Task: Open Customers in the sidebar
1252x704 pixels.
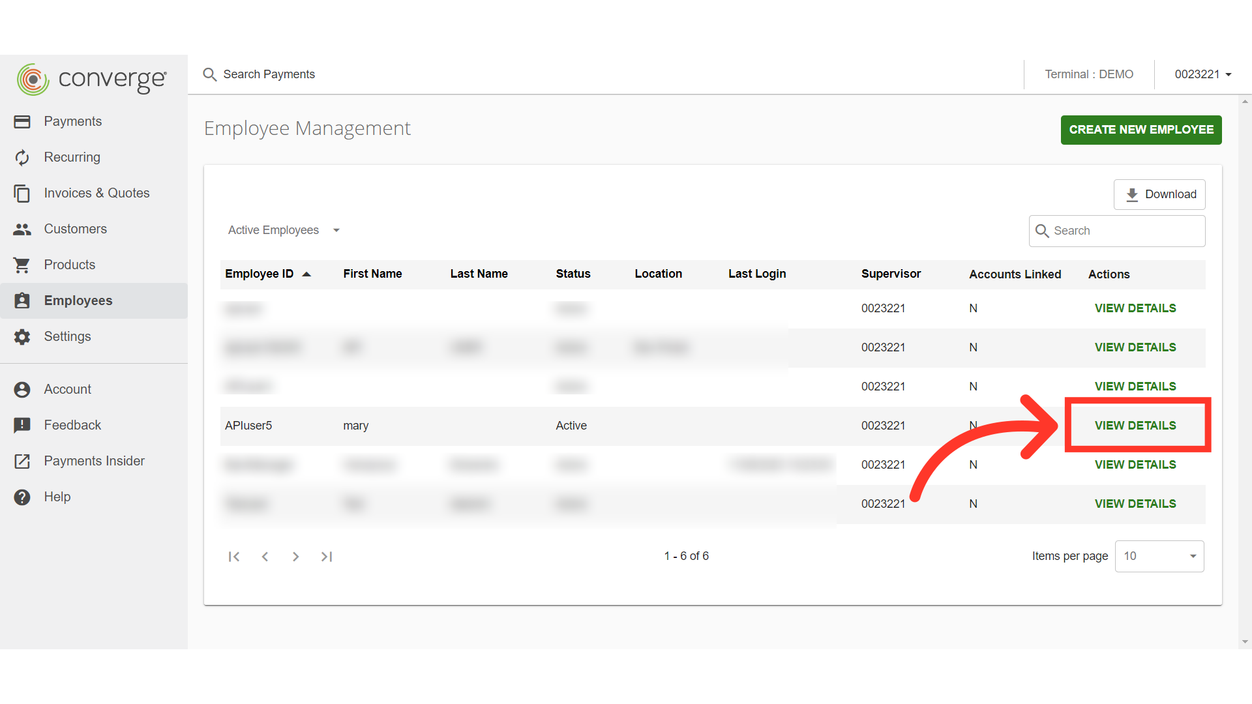Action: [75, 229]
